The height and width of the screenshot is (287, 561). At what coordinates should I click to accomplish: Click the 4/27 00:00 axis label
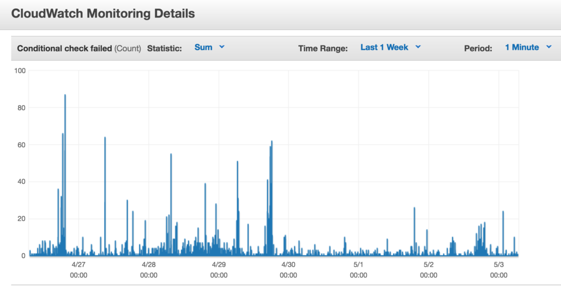(78, 270)
